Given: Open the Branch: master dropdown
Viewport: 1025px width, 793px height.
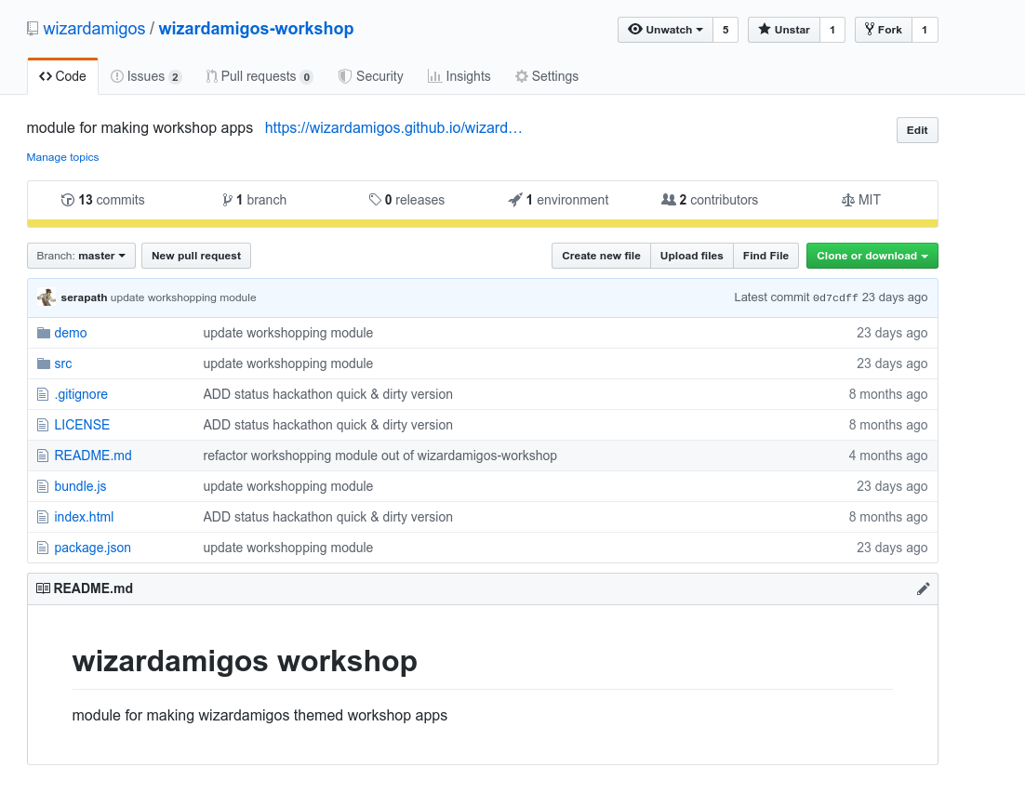Looking at the screenshot, I should [81, 256].
